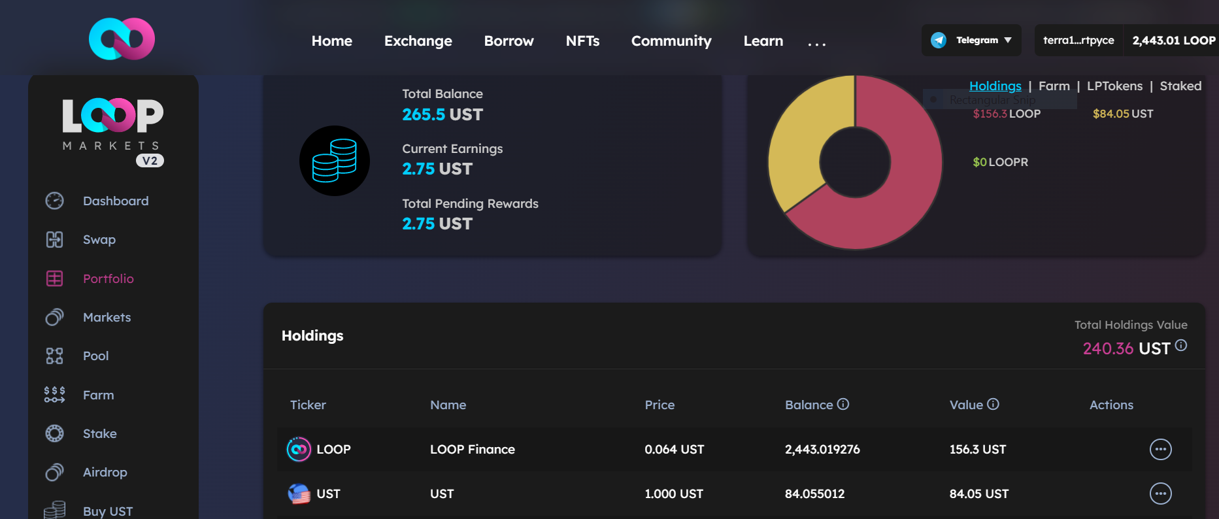The height and width of the screenshot is (519, 1219).
Task: Open the Learn menu
Action: (763, 41)
